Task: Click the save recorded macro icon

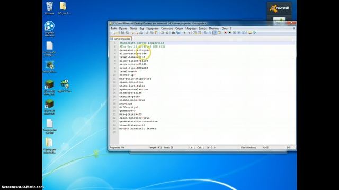Action: click(244, 33)
